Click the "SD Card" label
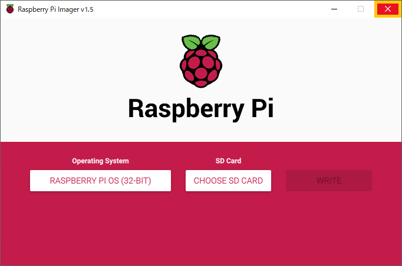The image size is (402, 266). (x=228, y=161)
